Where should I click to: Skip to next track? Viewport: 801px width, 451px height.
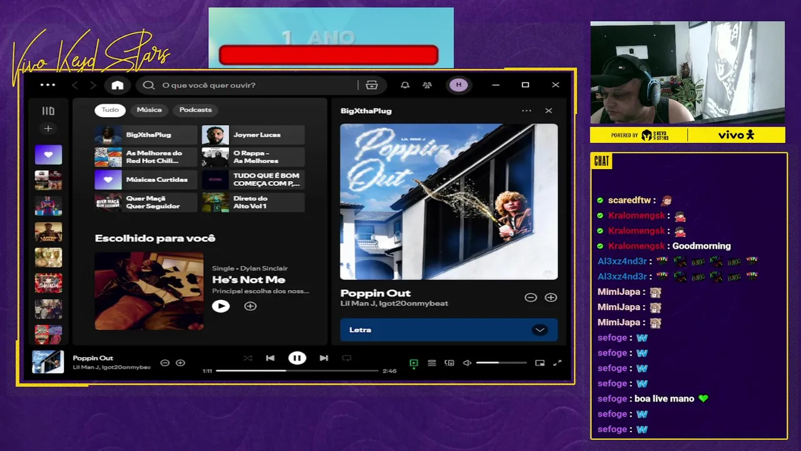[x=324, y=358]
